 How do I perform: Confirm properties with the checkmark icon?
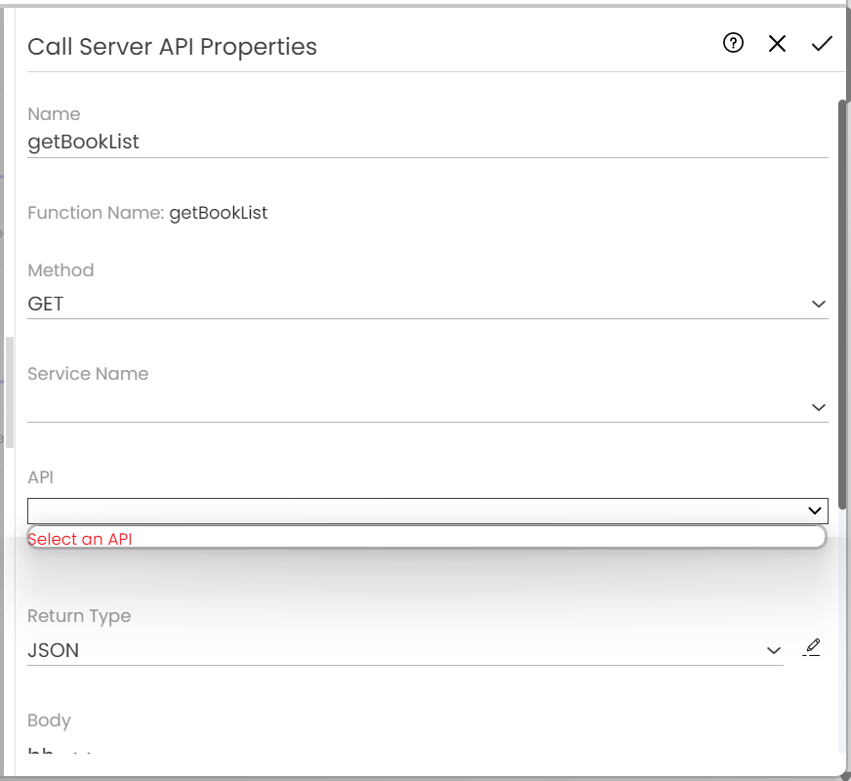(x=822, y=43)
